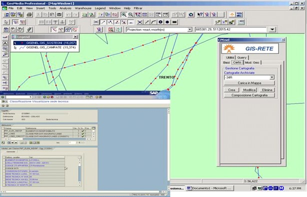
Task: Open the Projection east,north coordinate dropdown
Action: point(189,29)
